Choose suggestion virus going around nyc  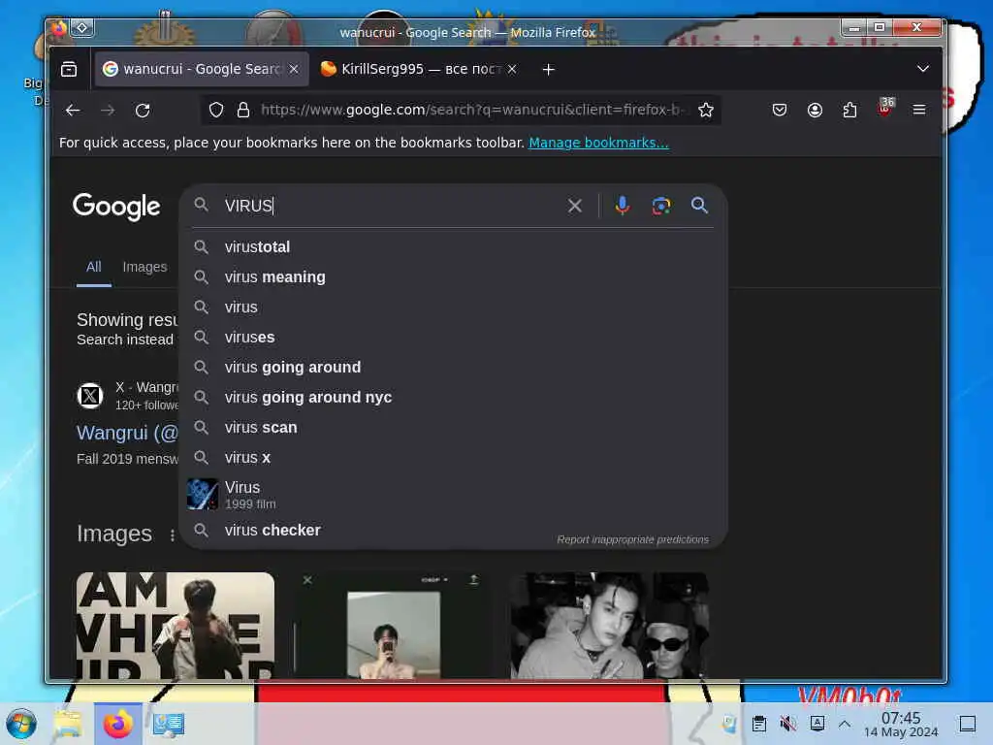453,398
